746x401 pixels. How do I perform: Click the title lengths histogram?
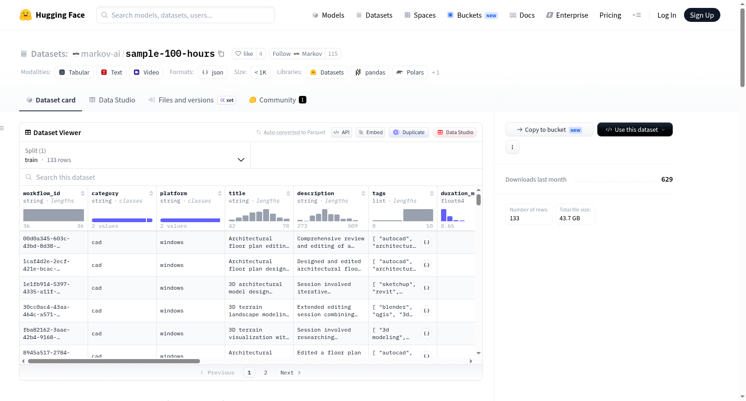(x=259, y=215)
